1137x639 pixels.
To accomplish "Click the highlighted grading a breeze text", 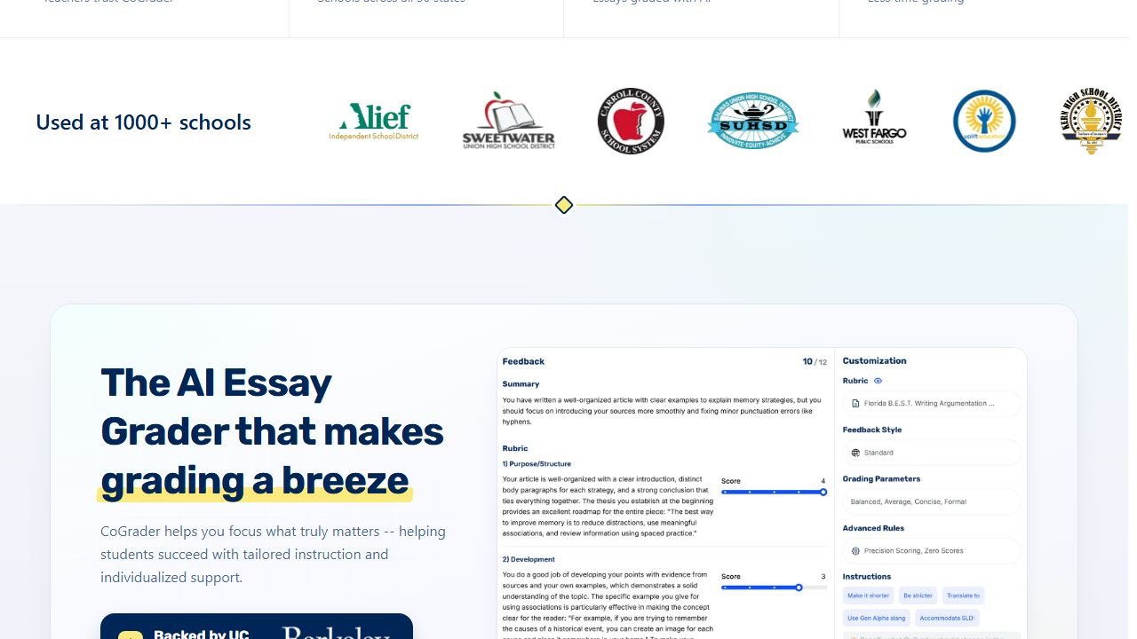I will 255,480.
